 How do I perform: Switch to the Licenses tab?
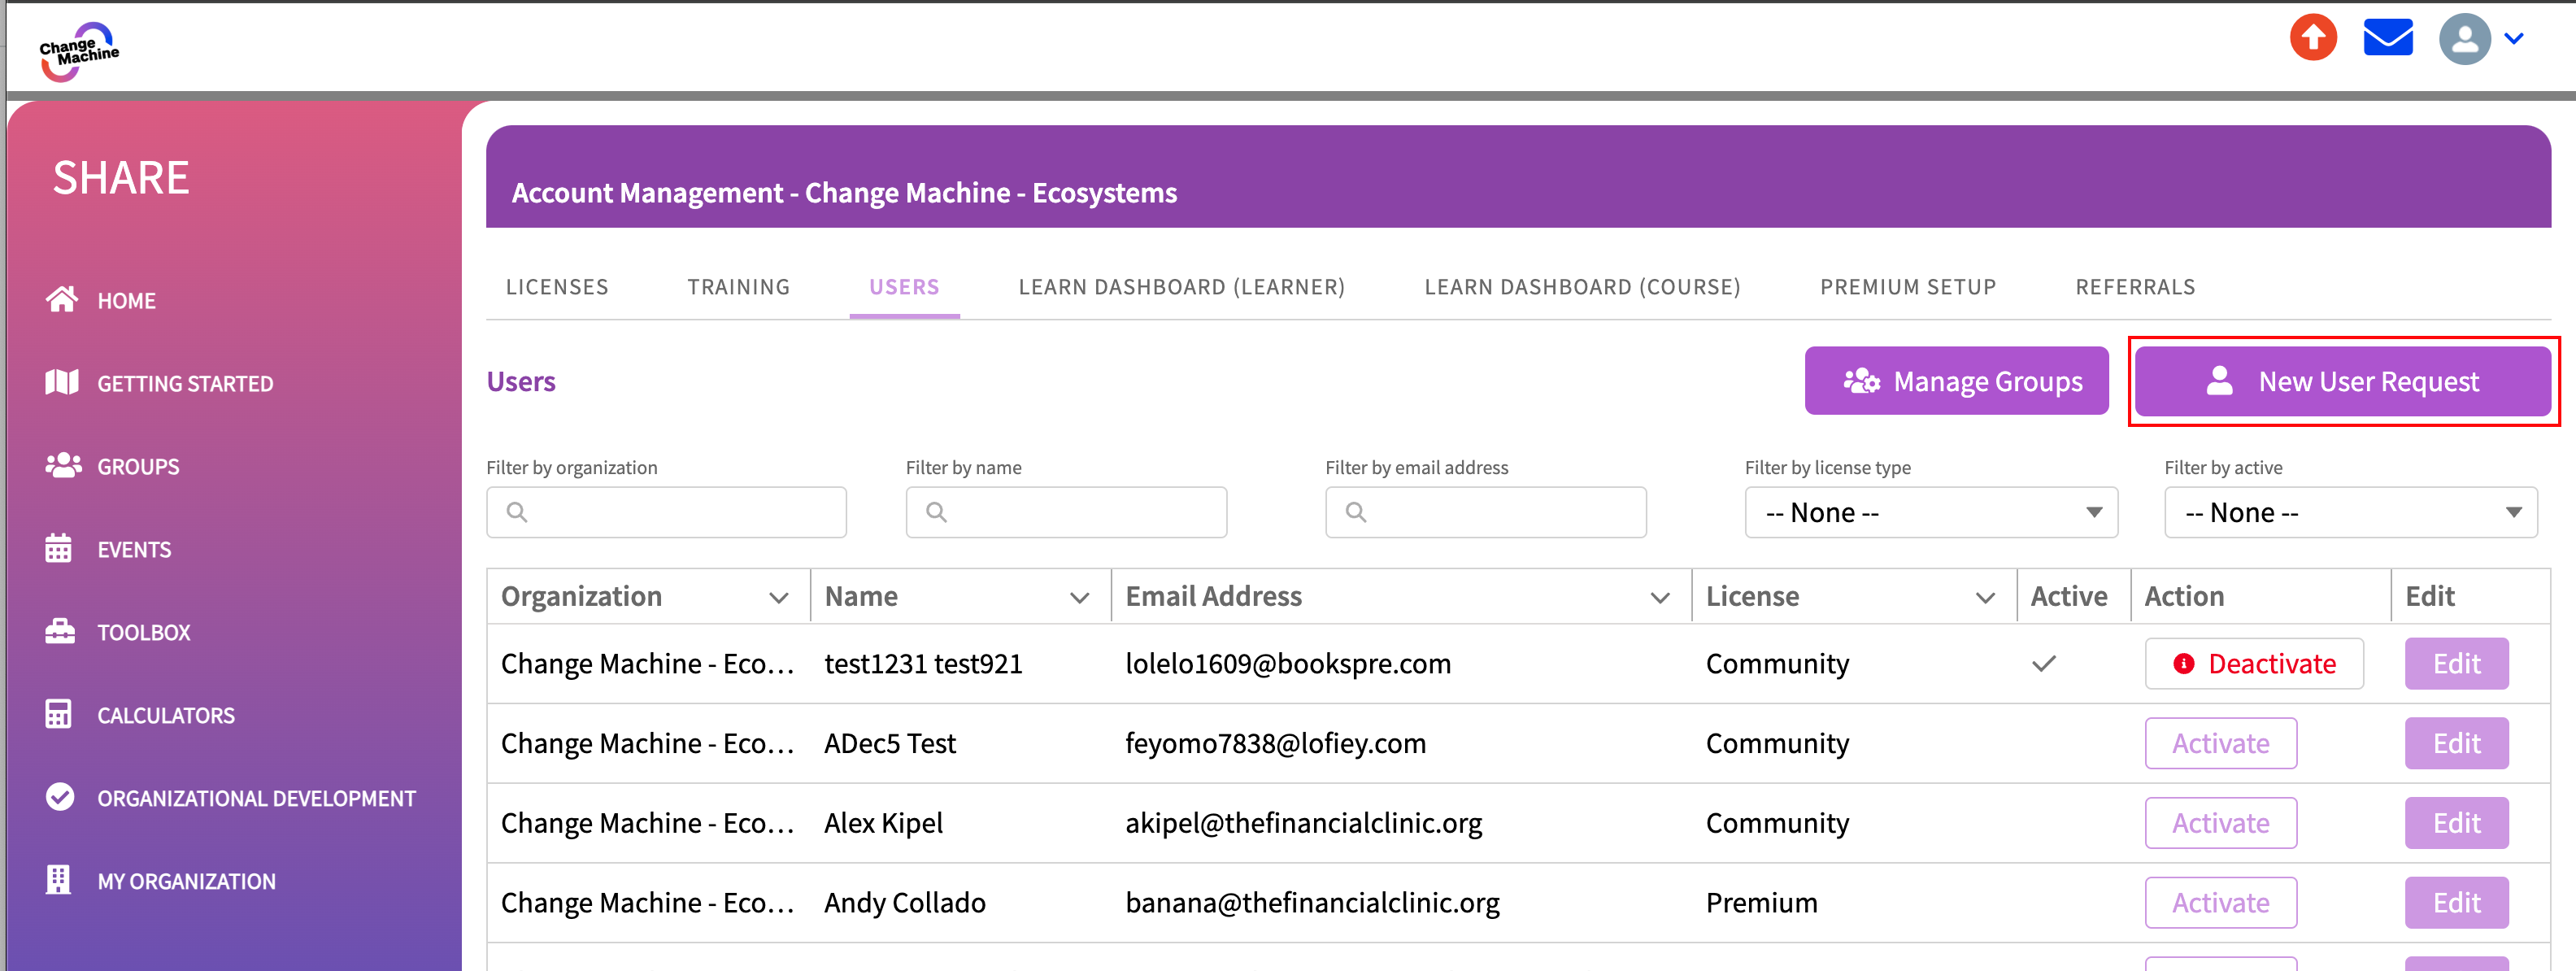pyautogui.click(x=557, y=288)
